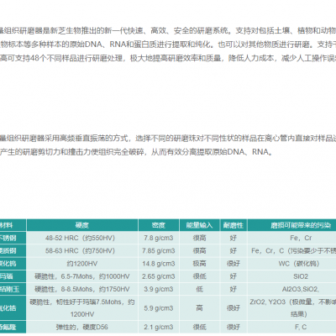
Task: Click the line ending 从而有效分离提取原始DNA、RNA
Action: [x=136, y=152]
